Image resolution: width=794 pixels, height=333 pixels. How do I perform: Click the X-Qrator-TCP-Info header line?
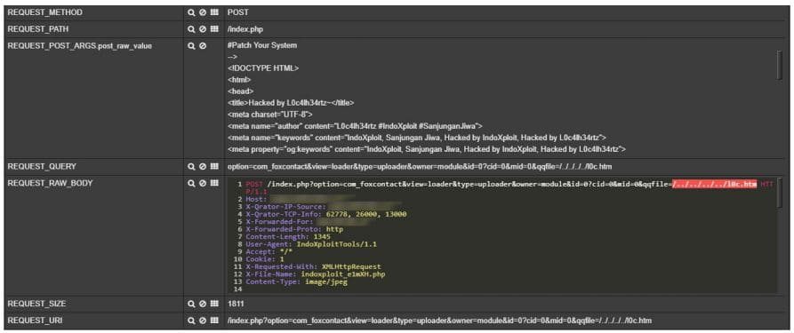pyautogui.click(x=326, y=215)
